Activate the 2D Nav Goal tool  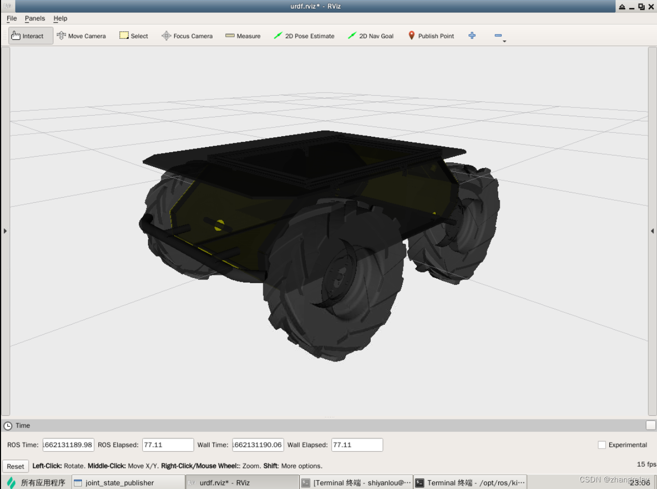click(x=370, y=35)
